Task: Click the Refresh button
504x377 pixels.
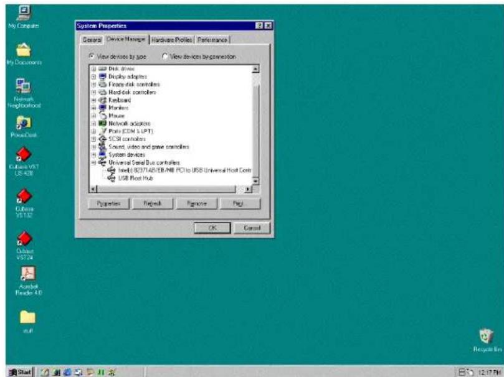Action: coord(153,203)
